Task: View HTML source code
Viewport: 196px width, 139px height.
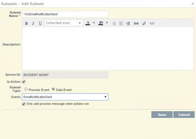Action: [x=152, y=24]
